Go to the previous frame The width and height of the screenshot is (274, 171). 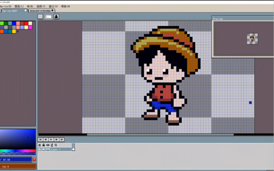coord(46,140)
